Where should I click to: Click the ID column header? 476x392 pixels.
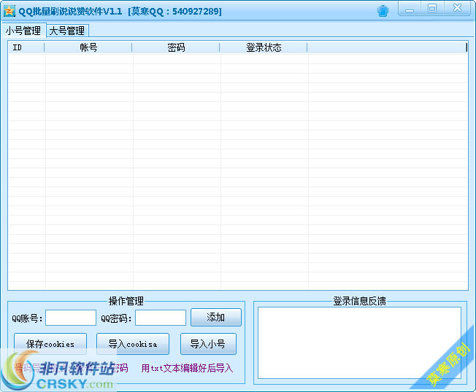[x=26, y=47]
